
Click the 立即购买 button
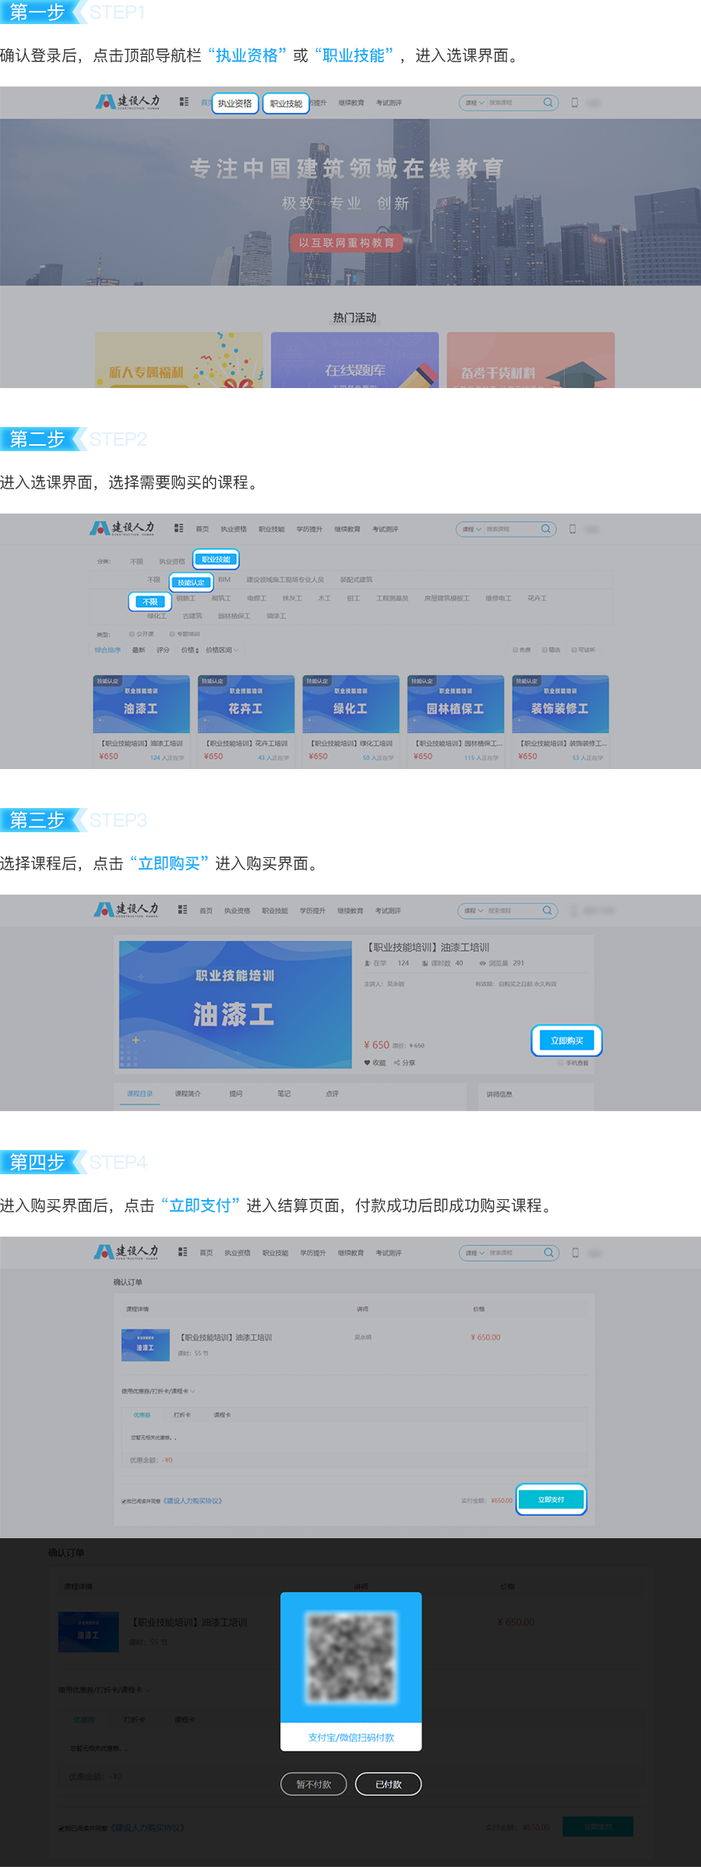566,1040
